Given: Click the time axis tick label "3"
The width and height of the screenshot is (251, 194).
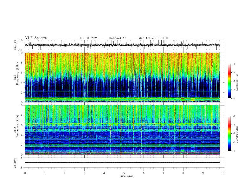Looking at the screenshot, I should pyautogui.click(x=84, y=173).
